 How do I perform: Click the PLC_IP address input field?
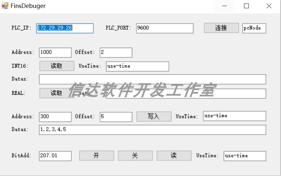click(x=65, y=28)
